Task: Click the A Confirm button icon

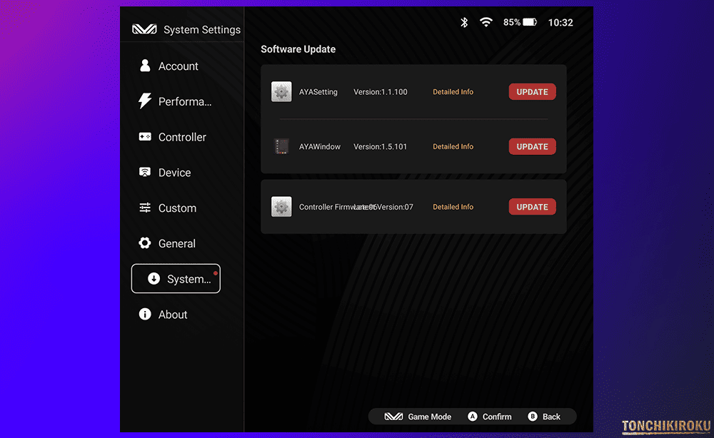Action: point(473,417)
